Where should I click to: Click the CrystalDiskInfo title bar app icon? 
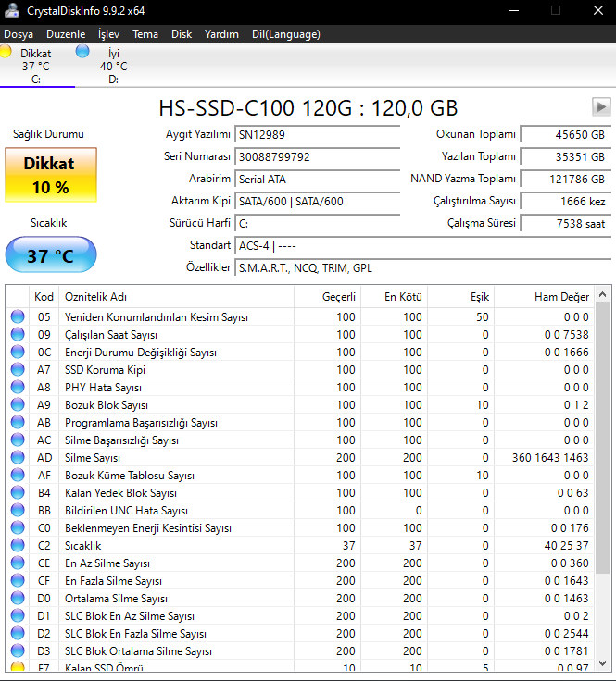click(12, 10)
